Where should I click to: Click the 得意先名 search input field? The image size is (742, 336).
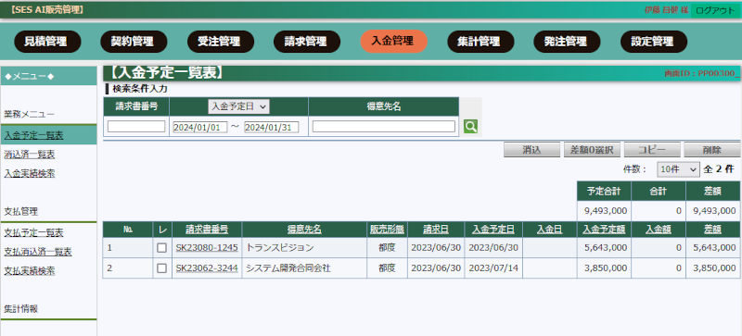384,126
